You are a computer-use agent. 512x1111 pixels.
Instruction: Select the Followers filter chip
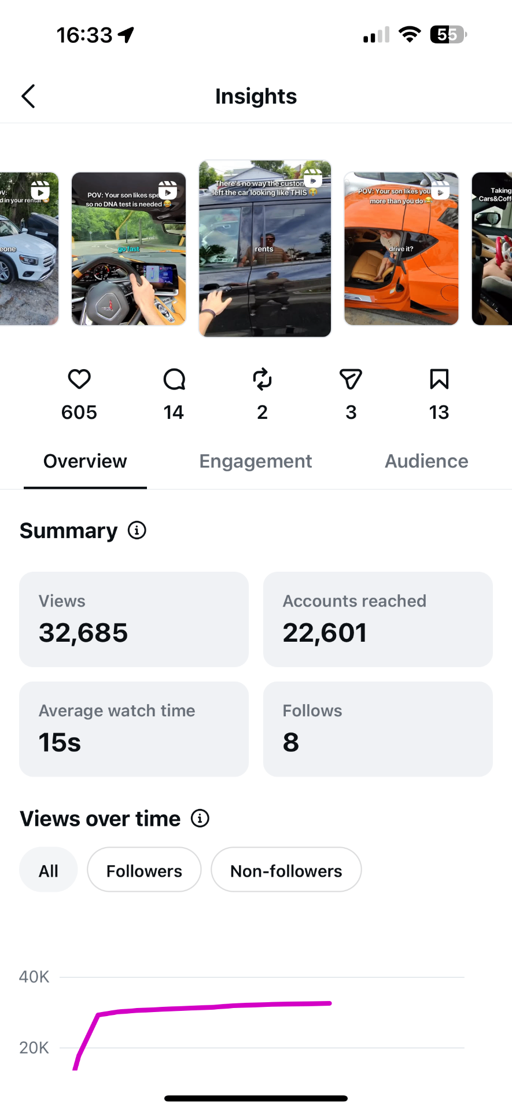pos(144,870)
